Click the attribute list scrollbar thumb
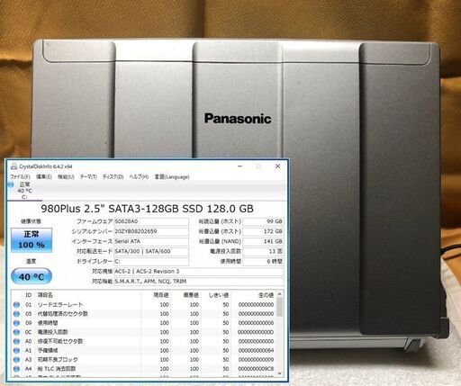The width and height of the screenshot is (461, 386). (x=280, y=307)
